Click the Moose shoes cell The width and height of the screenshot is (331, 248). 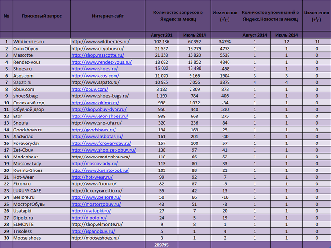pyautogui.click(x=41, y=238)
